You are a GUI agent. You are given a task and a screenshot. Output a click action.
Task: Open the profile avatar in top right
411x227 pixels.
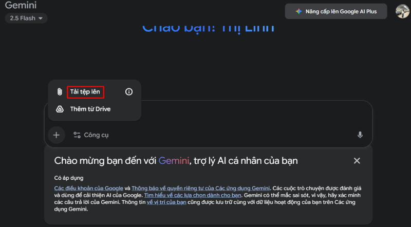(402, 11)
